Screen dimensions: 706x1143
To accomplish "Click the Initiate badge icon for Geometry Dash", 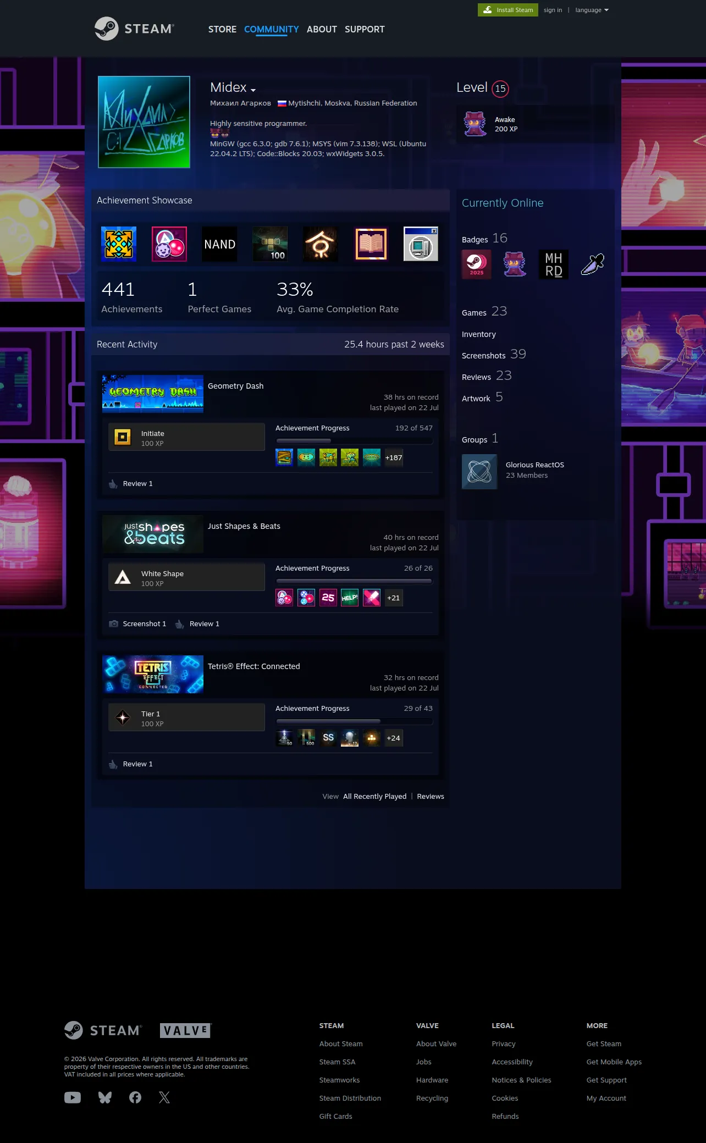I will 122,437.
